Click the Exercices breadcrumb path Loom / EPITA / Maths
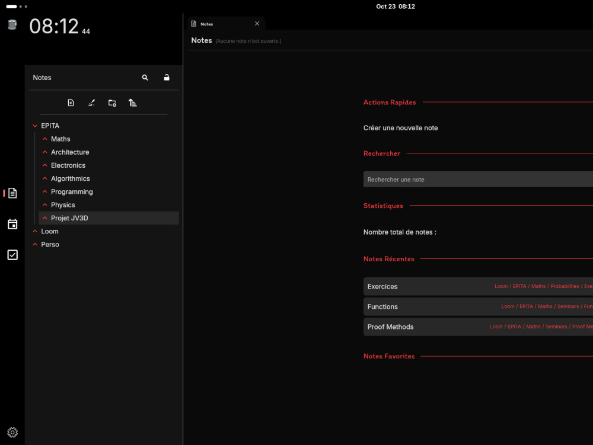 (x=543, y=286)
